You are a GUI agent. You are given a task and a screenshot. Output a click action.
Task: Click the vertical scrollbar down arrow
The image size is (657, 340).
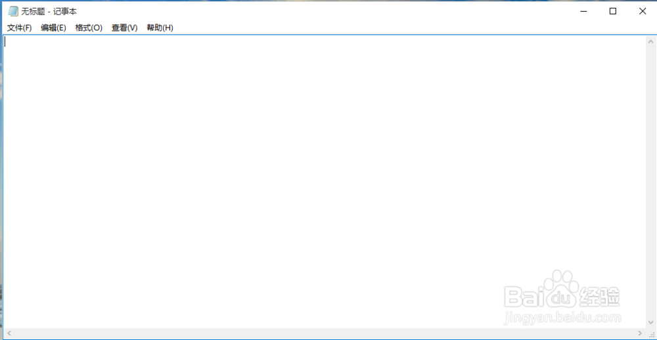[x=651, y=322]
